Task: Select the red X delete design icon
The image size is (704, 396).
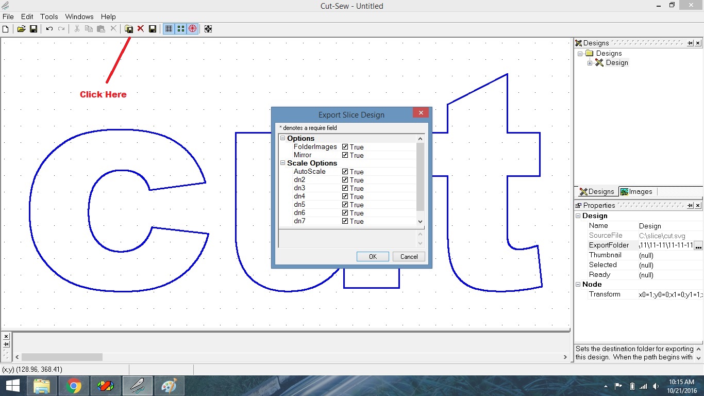Action: (x=140, y=28)
